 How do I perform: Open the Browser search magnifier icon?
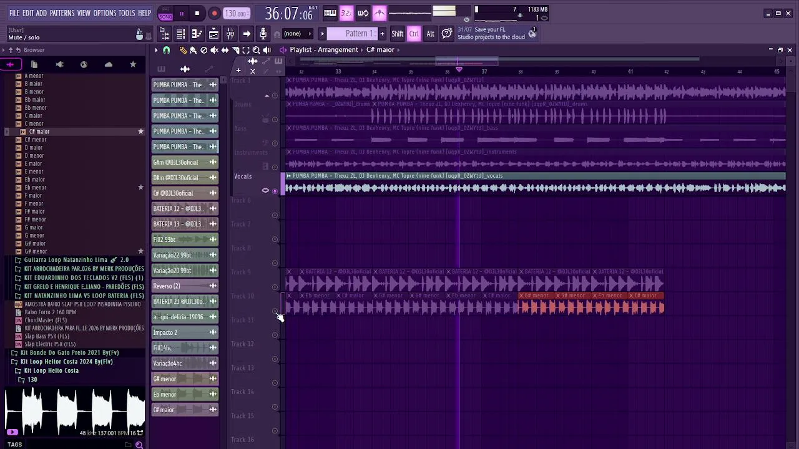139,445
